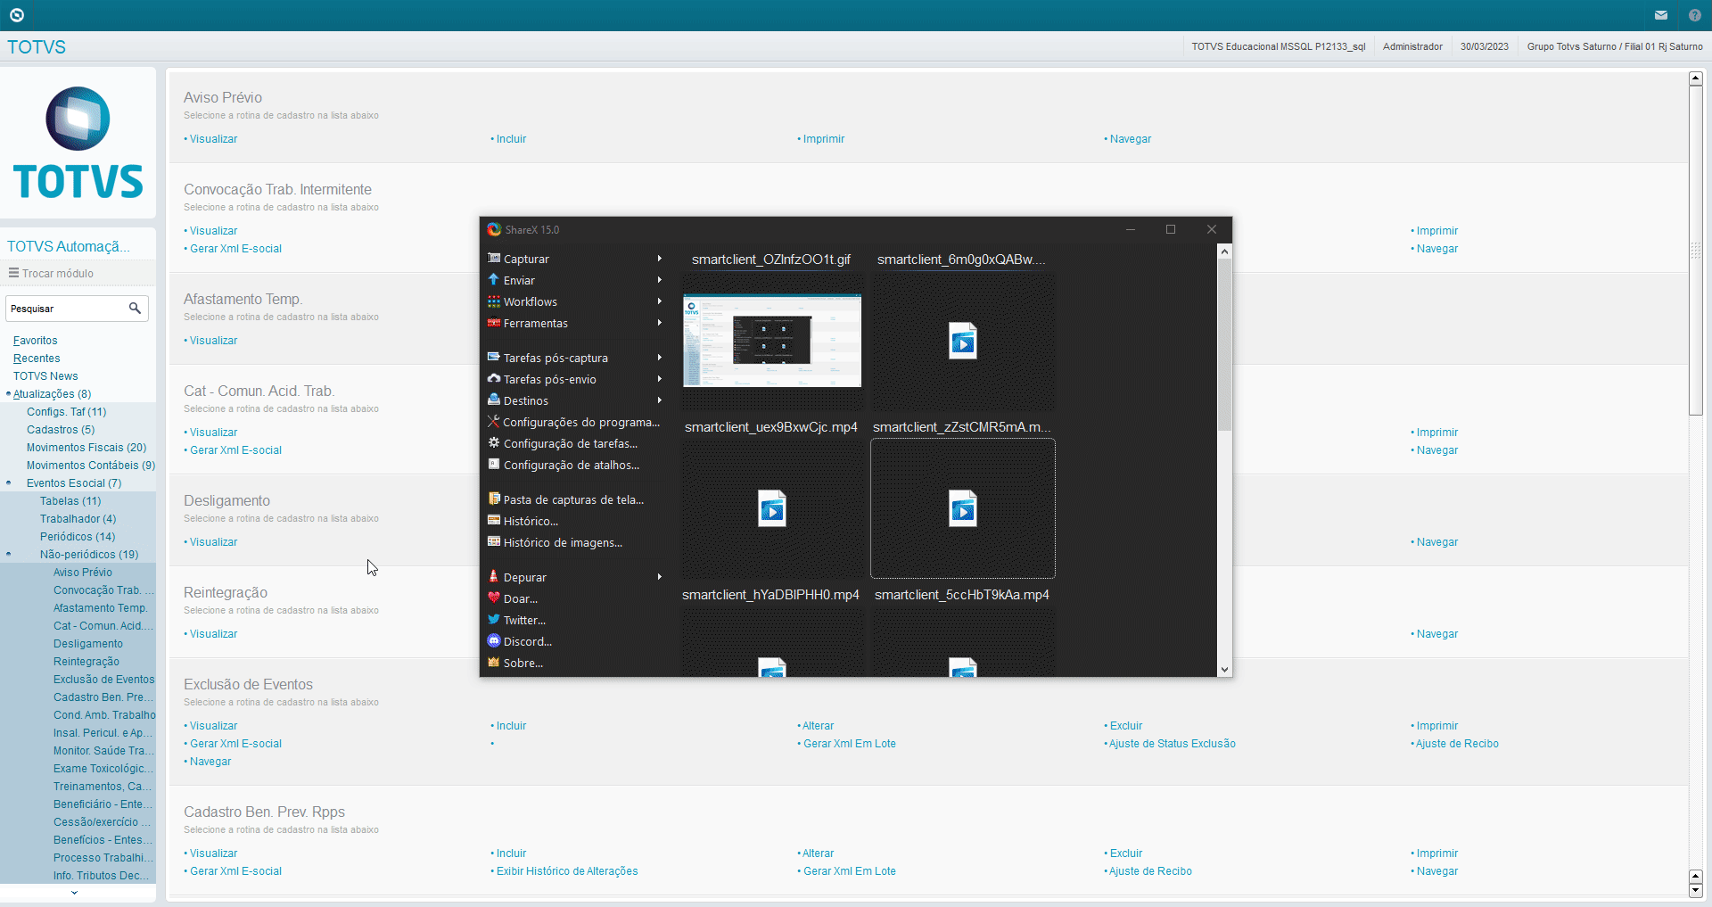The height and width of the screenshot is (907, 1712).
Task: Select Exame Toxicológic... sidebar item
Action: [103, 769]
